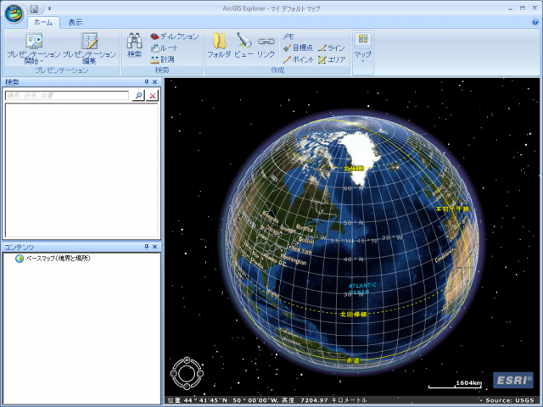Click the navigator bottom knob
543x407 pixels.
(187, 387)
